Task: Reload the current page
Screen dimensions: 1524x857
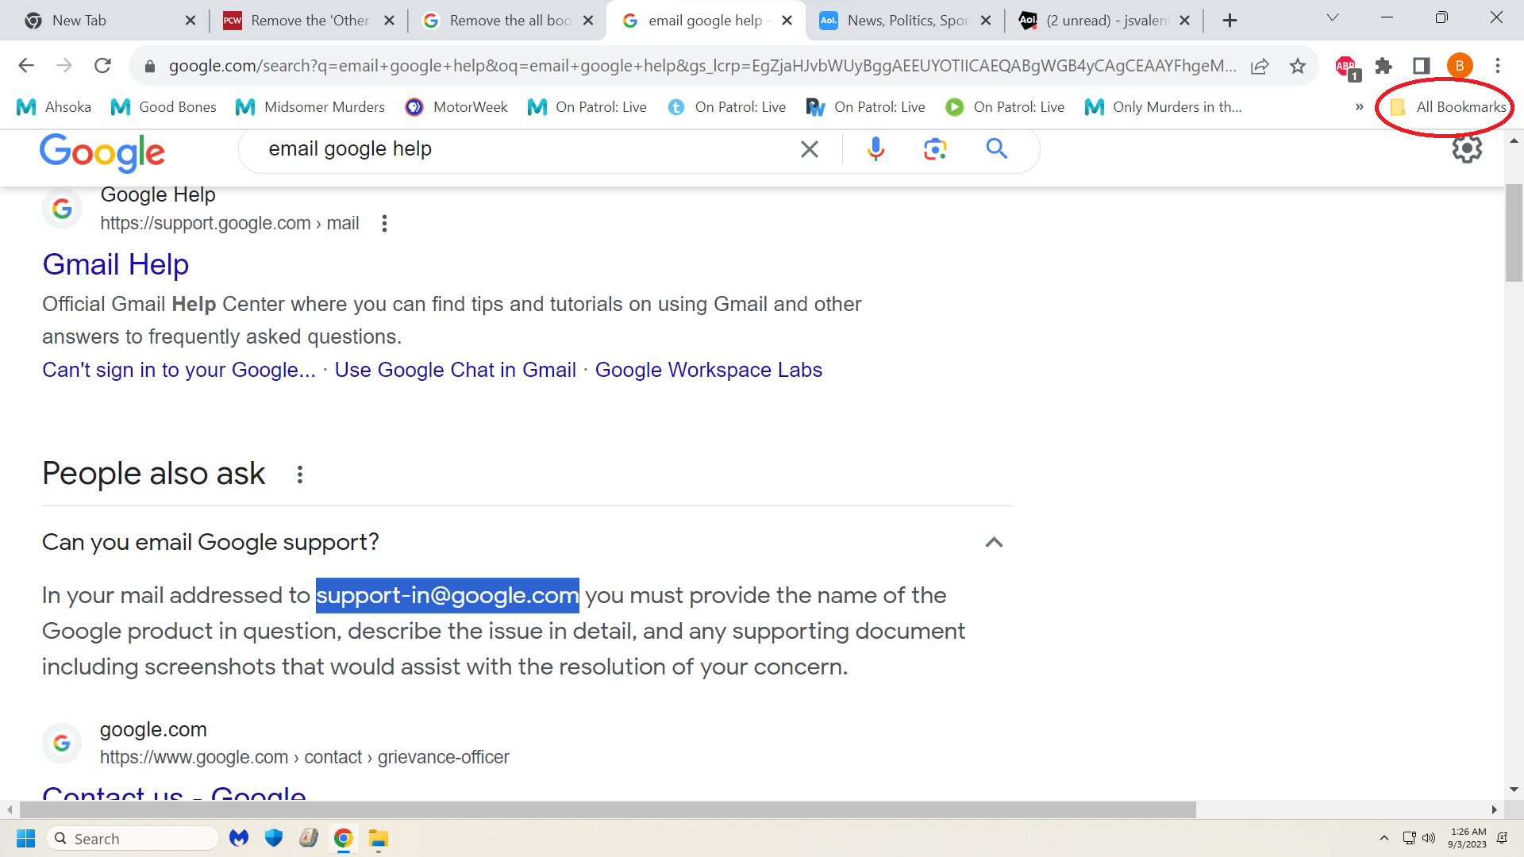Action: point(102,66)
